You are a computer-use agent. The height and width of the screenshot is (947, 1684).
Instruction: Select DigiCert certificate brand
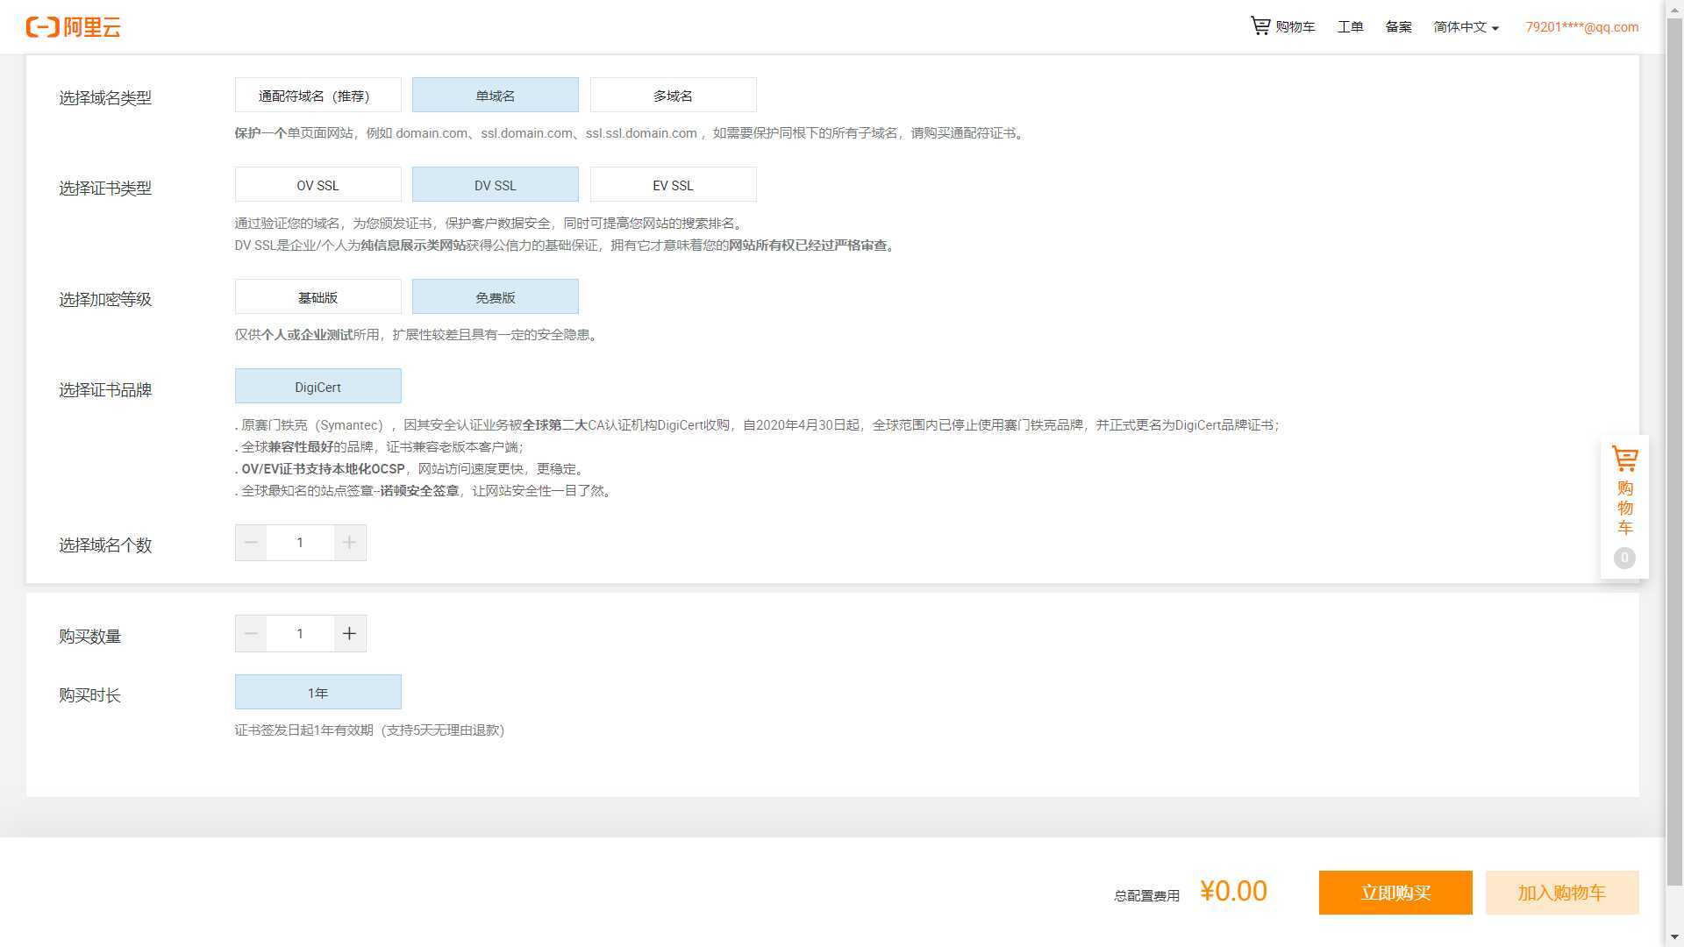318,386
